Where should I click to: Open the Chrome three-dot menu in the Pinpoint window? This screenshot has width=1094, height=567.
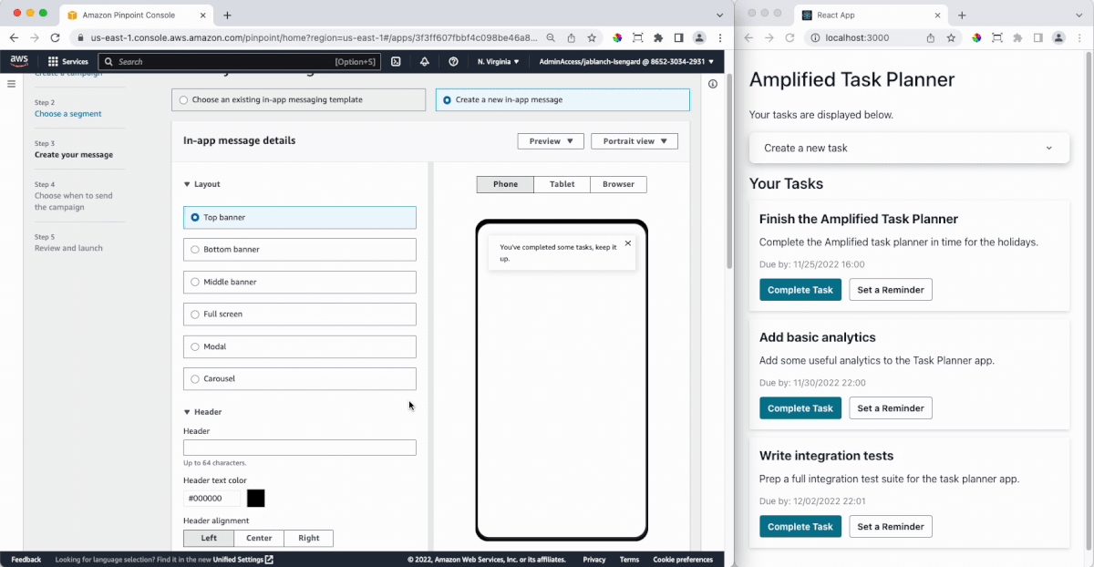coord(718,37)
